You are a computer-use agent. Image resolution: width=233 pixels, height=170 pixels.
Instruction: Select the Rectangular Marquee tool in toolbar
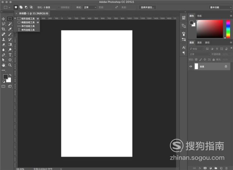pyautogui.click(x=10, y=19)
